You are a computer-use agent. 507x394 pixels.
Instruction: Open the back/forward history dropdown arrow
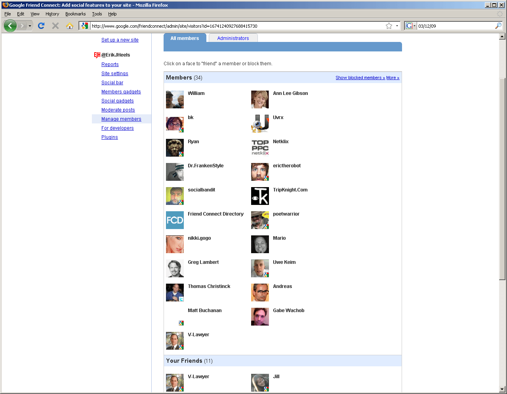coord(30,26)
